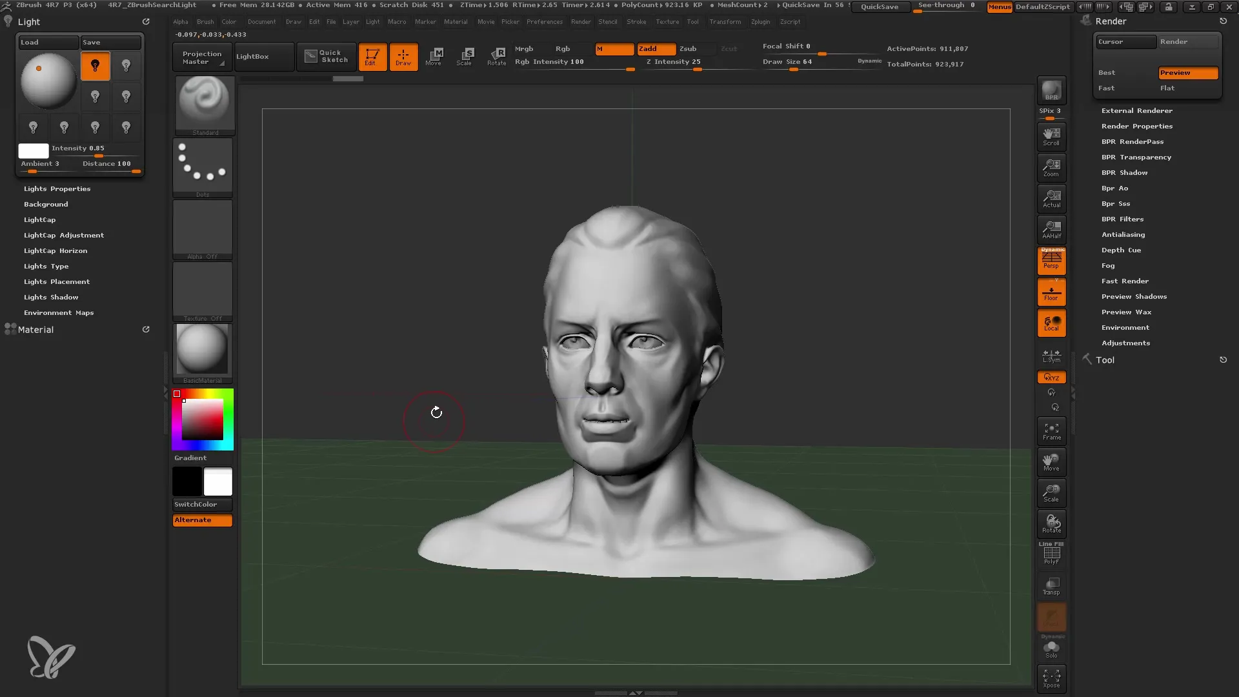Image resolution: width=1239 pixels, height=697 pixels.
Task: Expand the LightCap Adjustment panel
Action: (x=64, y=235)
